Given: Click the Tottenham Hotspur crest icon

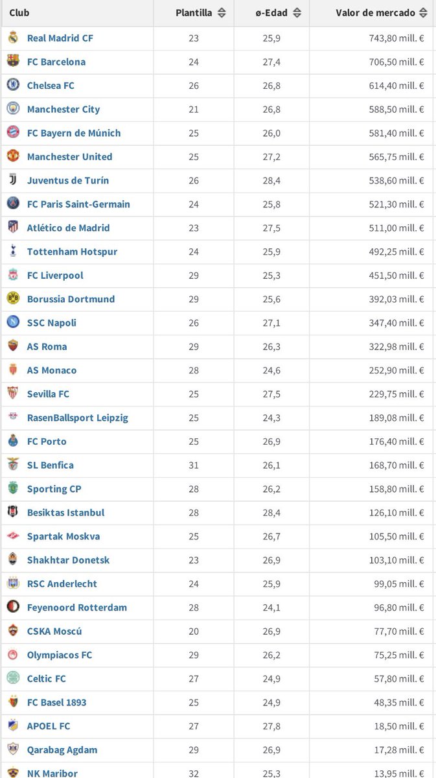Looking at the screenshot, I should (x=13, y=251).
